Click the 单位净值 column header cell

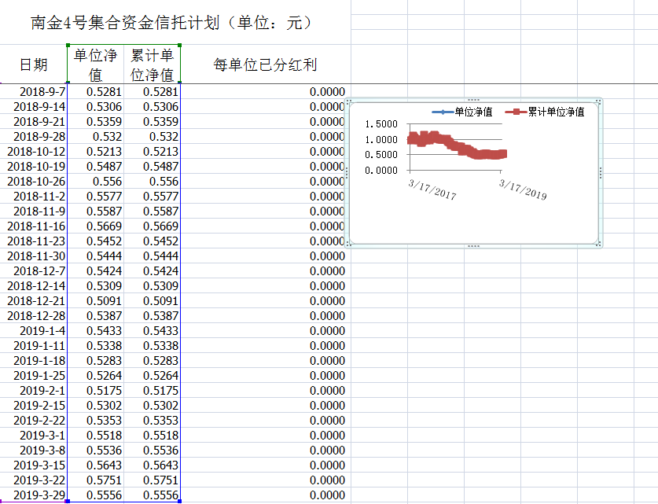pyautogui.click(x=96, y=64)
